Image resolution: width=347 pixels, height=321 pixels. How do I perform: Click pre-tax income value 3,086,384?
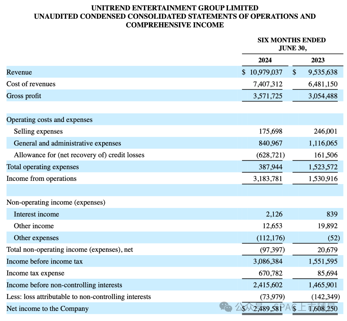click(268, 262)
